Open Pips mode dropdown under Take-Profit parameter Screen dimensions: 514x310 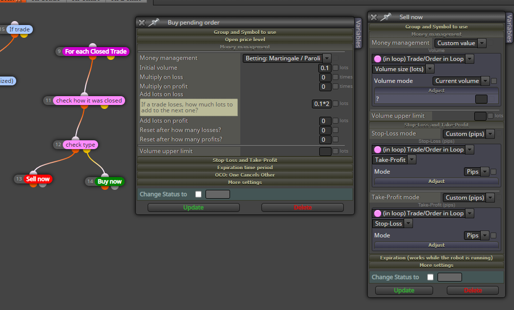pyautogui.click(x=476, y=171)
